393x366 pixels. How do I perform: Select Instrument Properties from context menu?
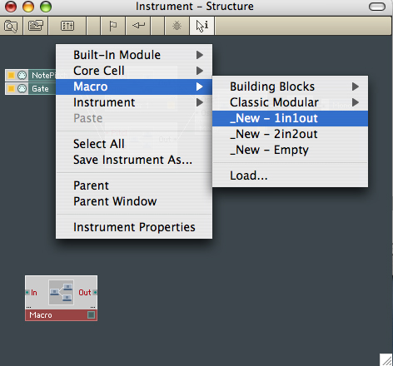point(134,227)
